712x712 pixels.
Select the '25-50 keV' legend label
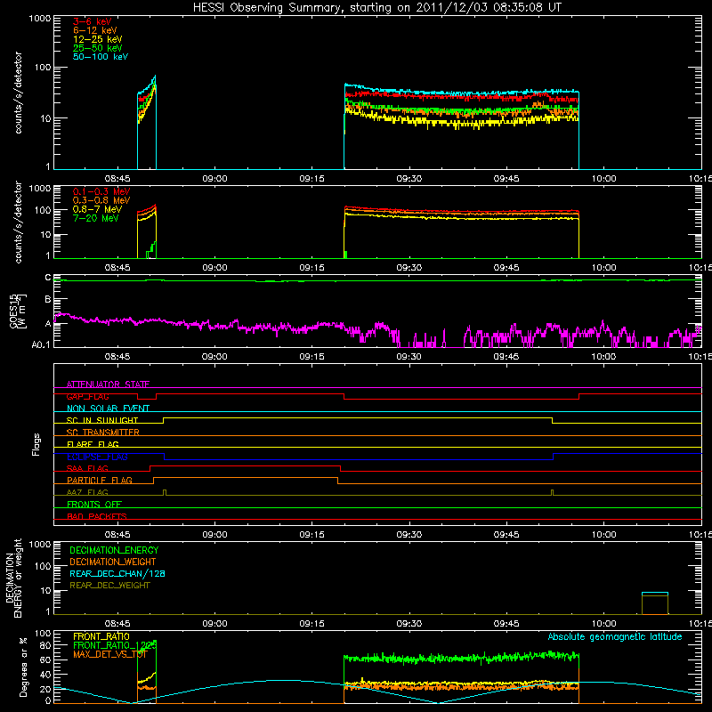[98, 48]
